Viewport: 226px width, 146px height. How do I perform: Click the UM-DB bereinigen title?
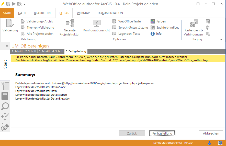click(30, 46)
